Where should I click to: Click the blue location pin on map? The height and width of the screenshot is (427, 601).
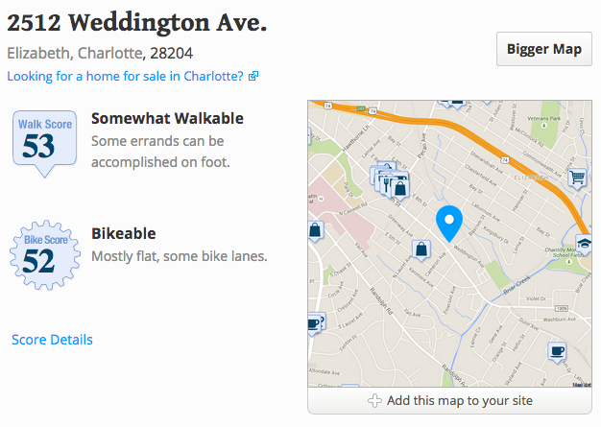[448, 222]
